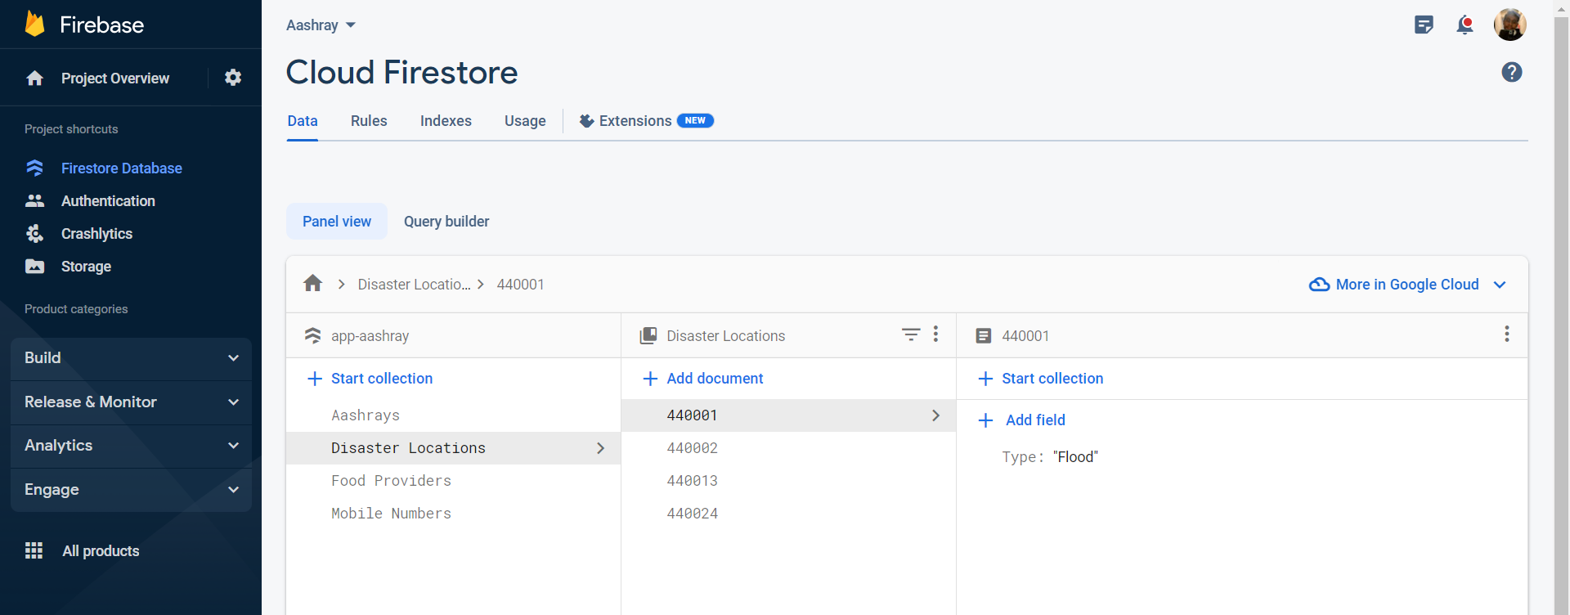The width and height of the screenshot is (1570, 615).
Task: Start collection under document 440001
Action: coord(1052,379)
